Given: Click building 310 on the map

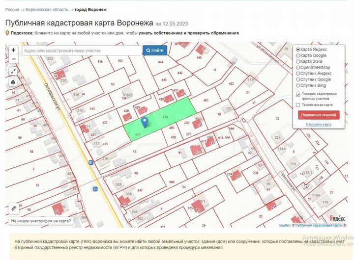Looking at the screenshot, I should tap(105, 158).
